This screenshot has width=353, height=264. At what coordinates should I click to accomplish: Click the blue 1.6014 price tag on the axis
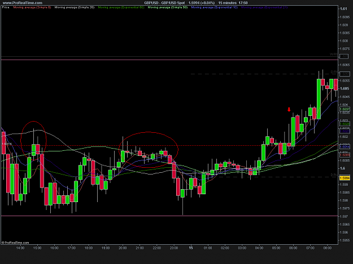[345, 147]
